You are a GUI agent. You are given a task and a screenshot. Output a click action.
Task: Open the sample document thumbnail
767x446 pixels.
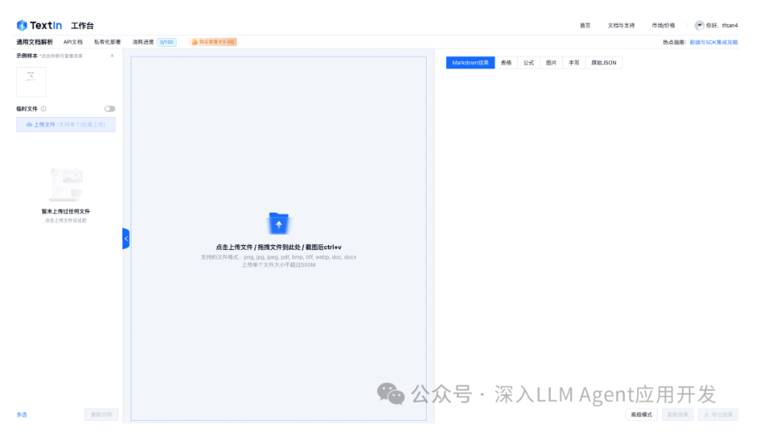tap(31, 81)
